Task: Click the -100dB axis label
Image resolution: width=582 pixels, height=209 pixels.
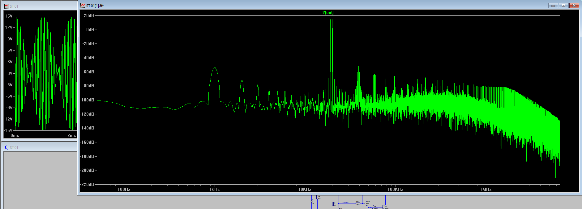Action: 88,100
